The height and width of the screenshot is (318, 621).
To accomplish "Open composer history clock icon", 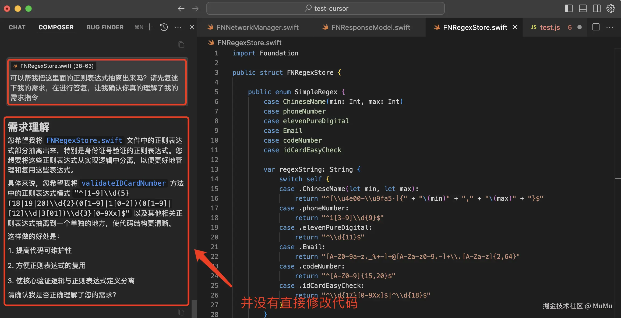I will tap(164, 27).
